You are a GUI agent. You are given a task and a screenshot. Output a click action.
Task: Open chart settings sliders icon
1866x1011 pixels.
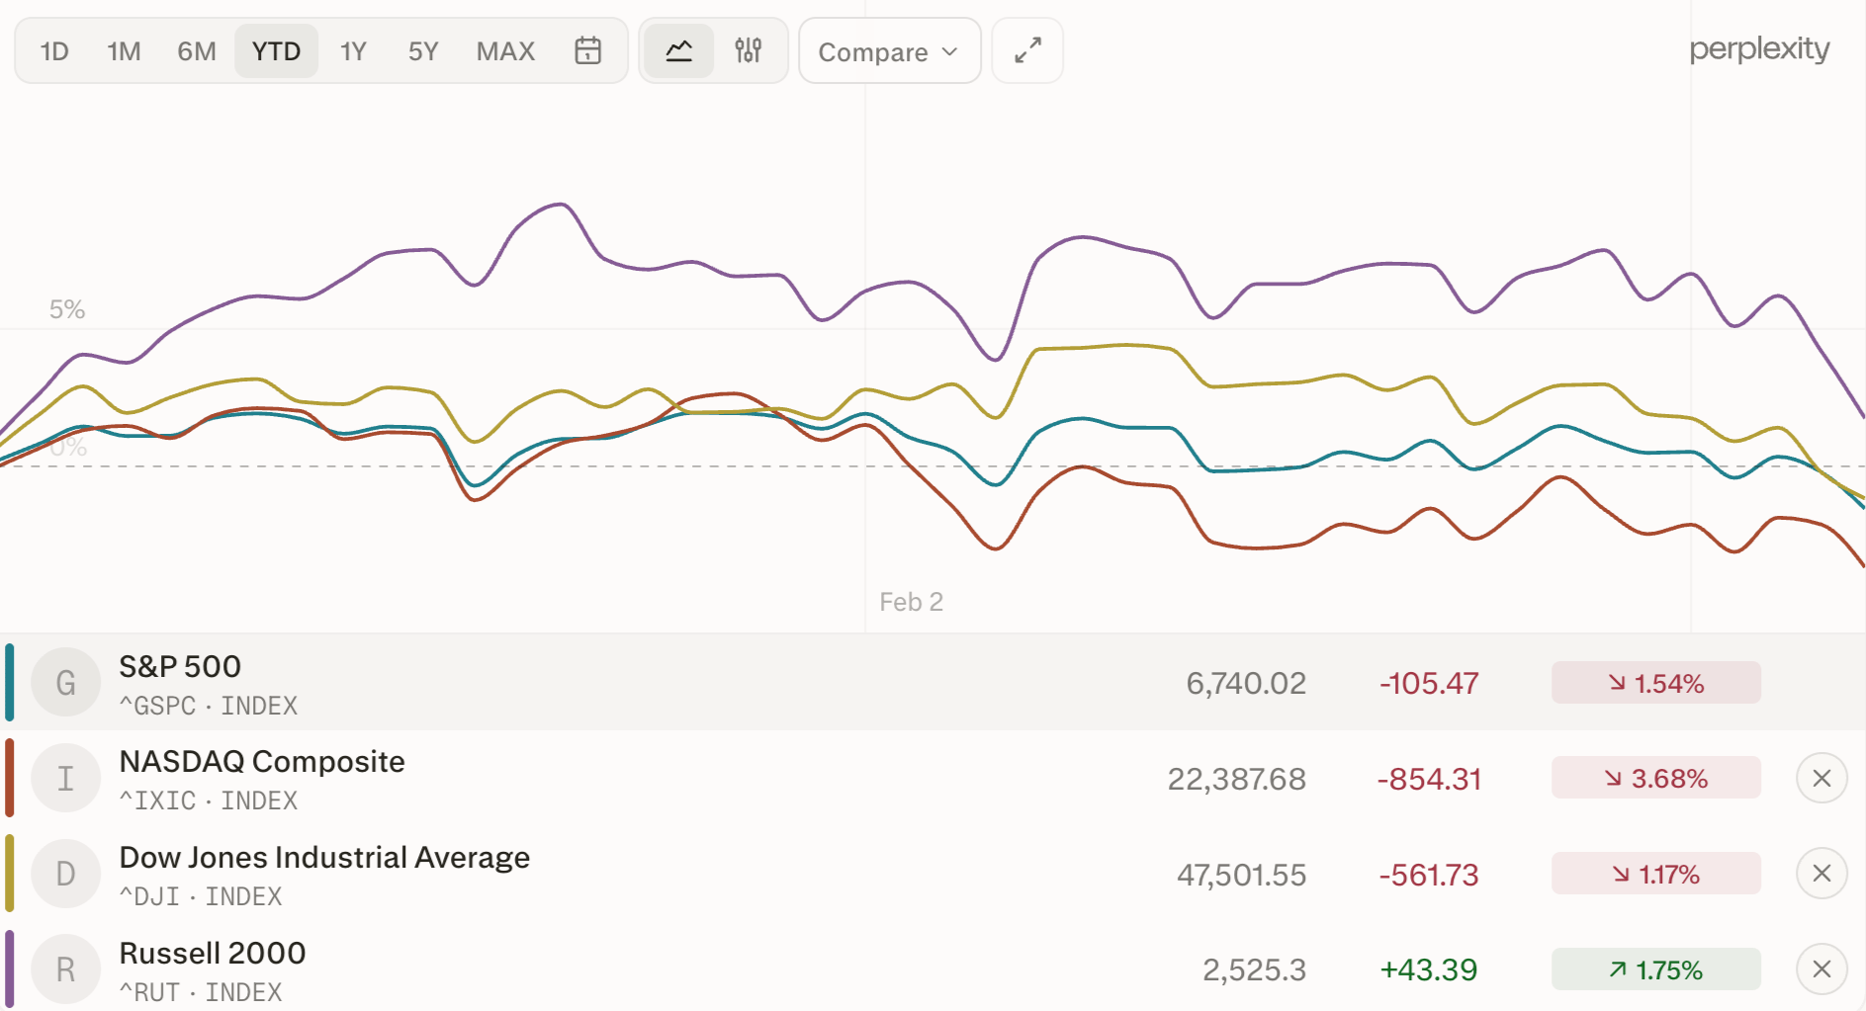coord(749,50)
